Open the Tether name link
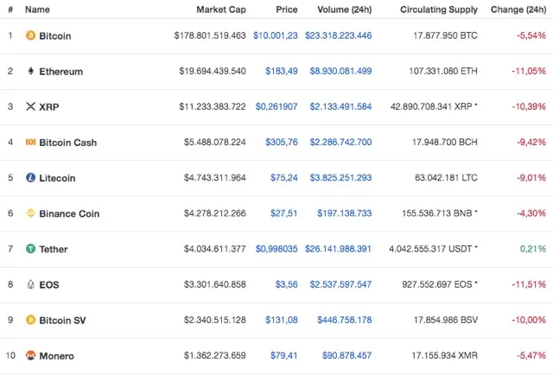Image resolution: width=553 pixels, height=375 pixels. pos(54,250)
